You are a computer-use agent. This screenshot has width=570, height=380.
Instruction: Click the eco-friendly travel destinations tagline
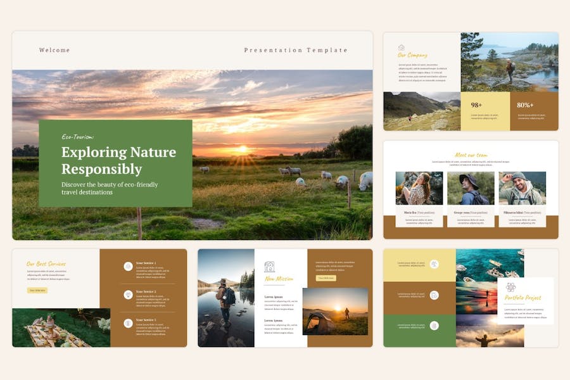click(x=110, y=188)
